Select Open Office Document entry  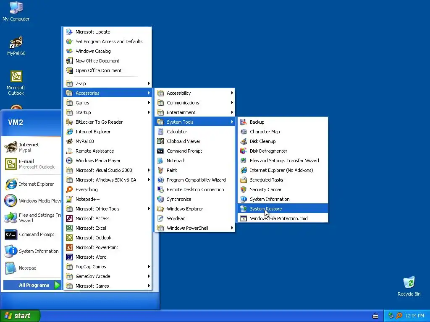pyautogui.click(x=107, y=70)
